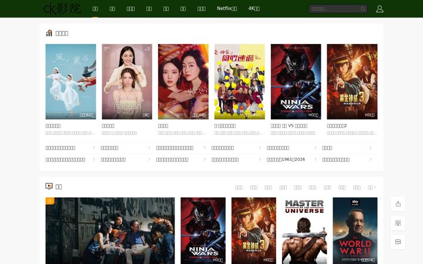This screenshot has height=264, width=423.
Task: Click the share icon in floating sidebar
Action: pos(398,204)
